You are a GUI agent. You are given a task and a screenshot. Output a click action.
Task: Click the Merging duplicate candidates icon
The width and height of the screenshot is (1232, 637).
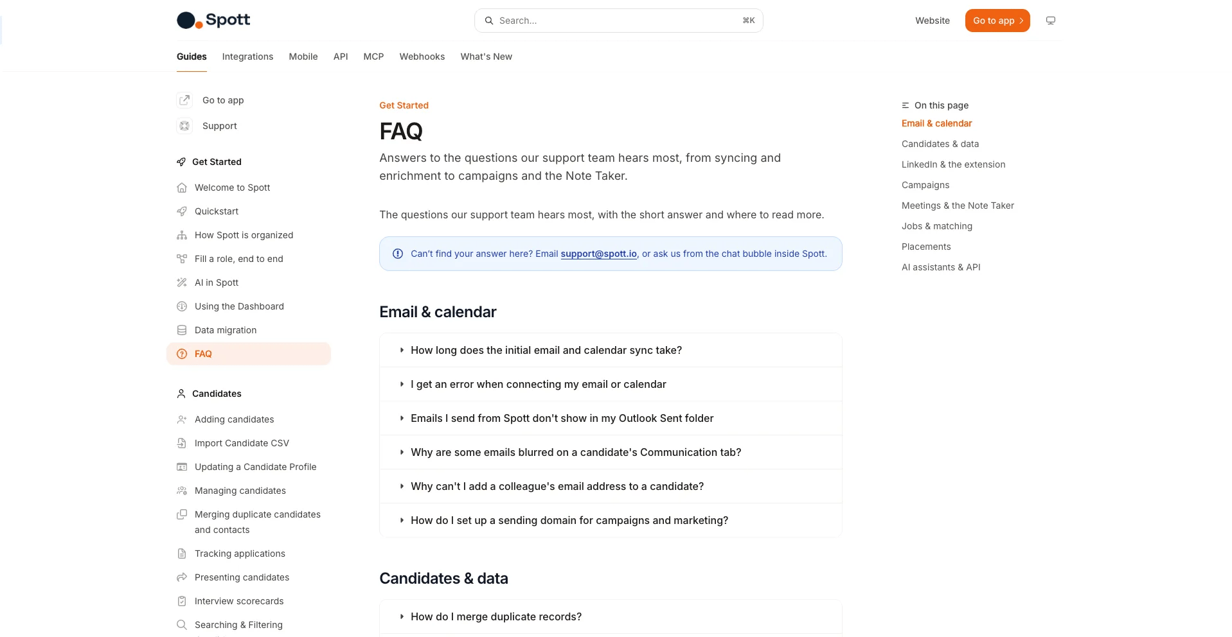click(x=182, y=514)
